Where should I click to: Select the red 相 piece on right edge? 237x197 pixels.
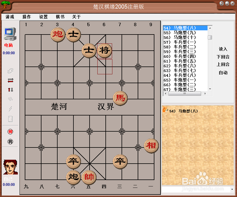(151, 146)
